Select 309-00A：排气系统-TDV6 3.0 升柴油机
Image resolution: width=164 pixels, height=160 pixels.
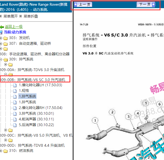(32, 70)
